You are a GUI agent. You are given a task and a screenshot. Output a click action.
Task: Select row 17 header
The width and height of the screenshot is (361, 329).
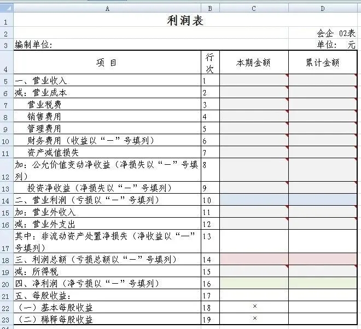[7, 241]
